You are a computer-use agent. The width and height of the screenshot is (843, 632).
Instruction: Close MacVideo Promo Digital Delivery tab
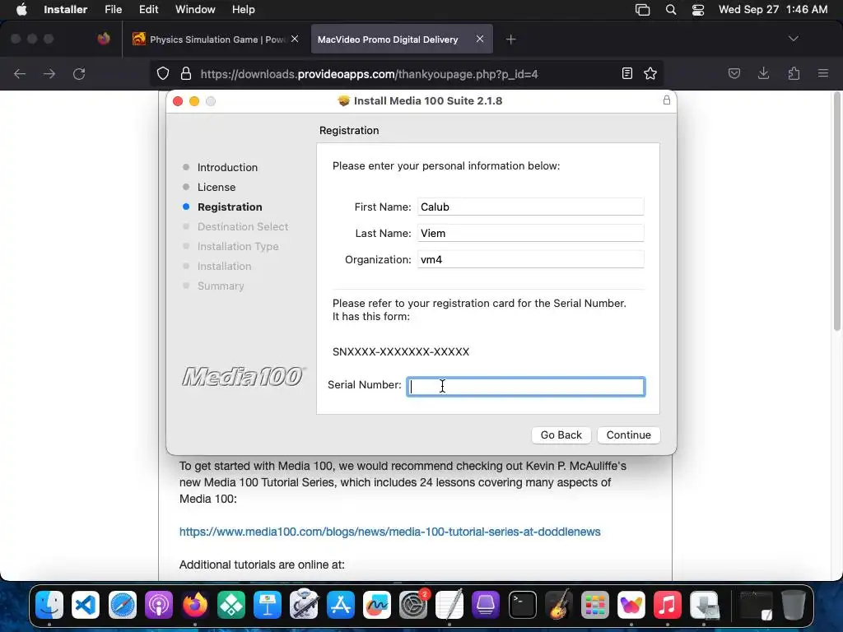click(480, 39)
